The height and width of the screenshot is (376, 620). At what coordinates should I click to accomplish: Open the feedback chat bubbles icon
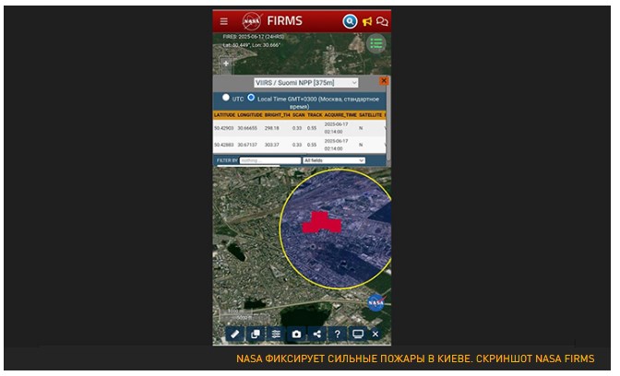point(382,21)
